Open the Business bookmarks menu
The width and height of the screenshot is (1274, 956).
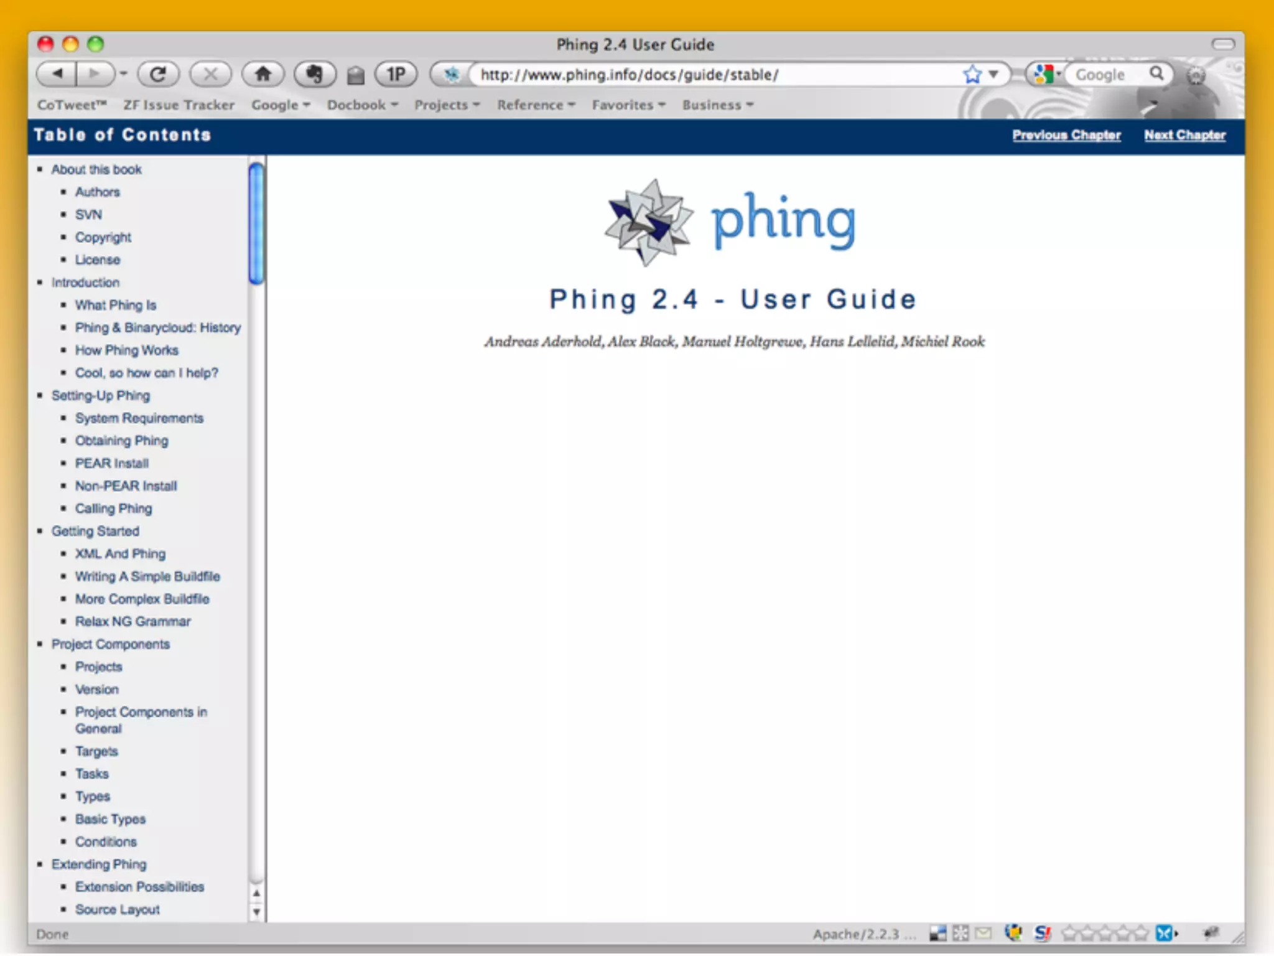(718, 105)
